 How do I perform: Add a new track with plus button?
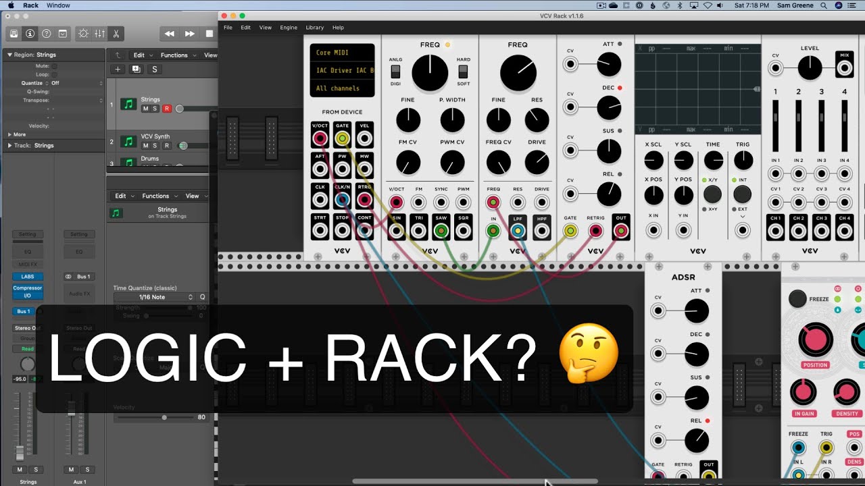point(118,69)
